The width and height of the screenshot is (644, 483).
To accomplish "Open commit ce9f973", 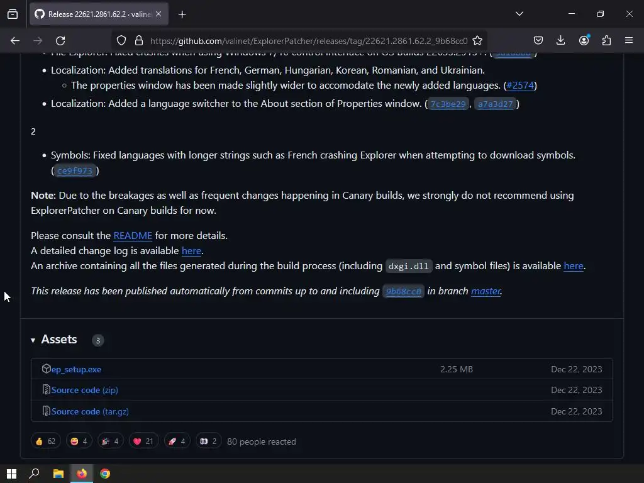I will click(75, 170).
